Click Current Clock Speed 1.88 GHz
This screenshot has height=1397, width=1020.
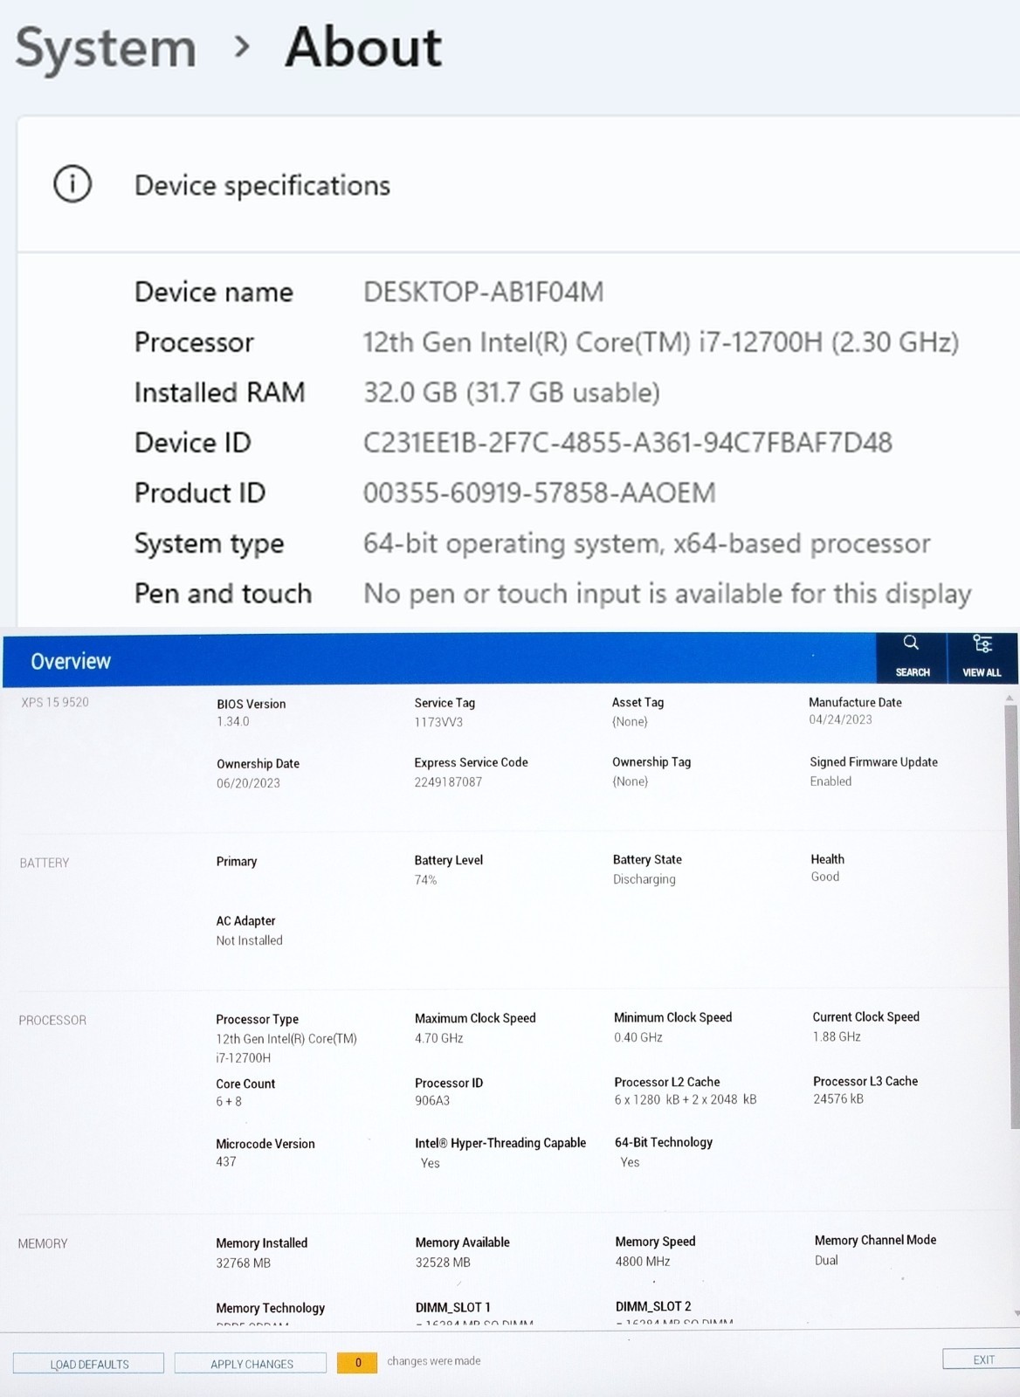(x=837, y=1036)
